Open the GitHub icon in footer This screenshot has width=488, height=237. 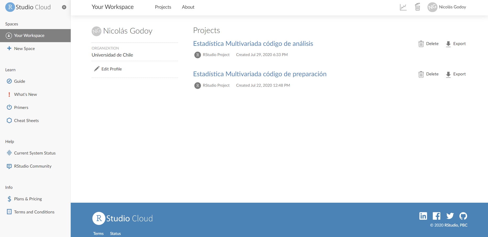coord(463,216)
